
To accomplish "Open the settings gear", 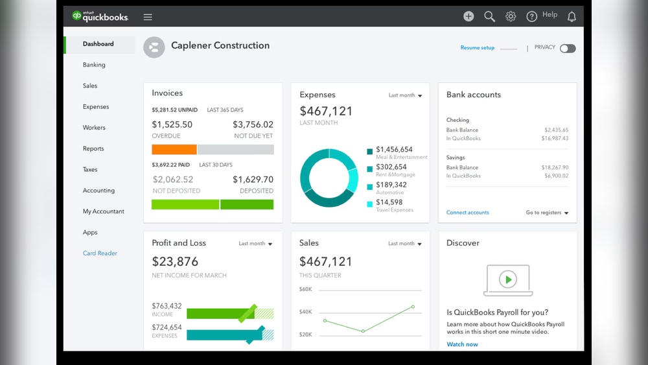I will coord(511,16).
